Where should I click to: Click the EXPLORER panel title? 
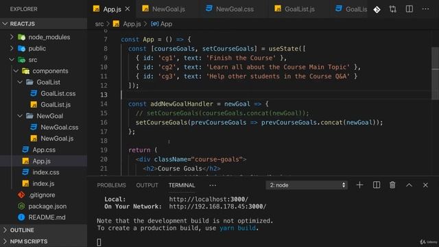point(23,9)
